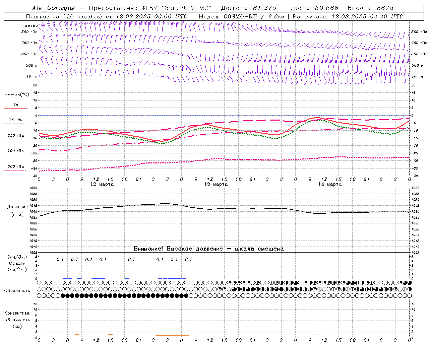Click the (мм/1ч.) precipitation unit label
This screenshot has height=343, width=429.
[17, 270]
